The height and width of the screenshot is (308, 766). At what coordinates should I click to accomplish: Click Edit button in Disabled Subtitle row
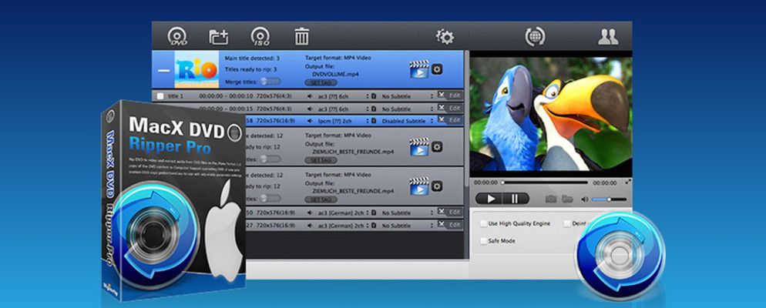455,119
